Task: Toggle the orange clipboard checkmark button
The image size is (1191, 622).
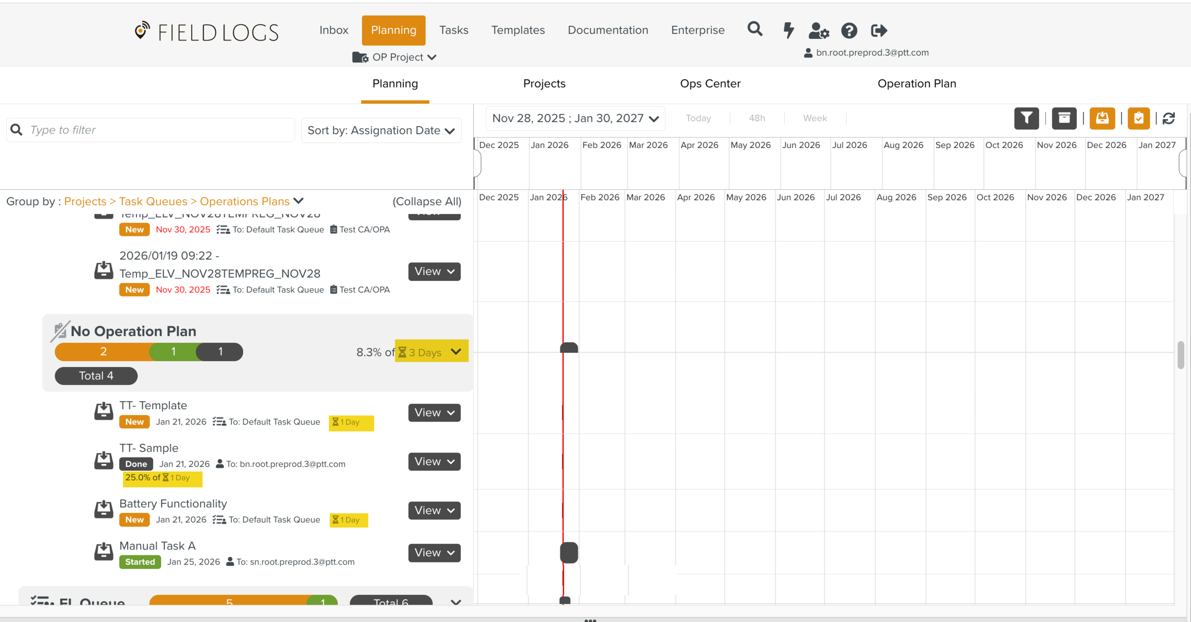Action: click(x=1139, y=118)
